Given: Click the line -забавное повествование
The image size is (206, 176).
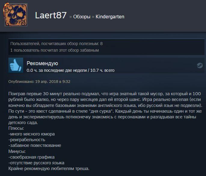Looking at the screenshot, I should point(35,145).
